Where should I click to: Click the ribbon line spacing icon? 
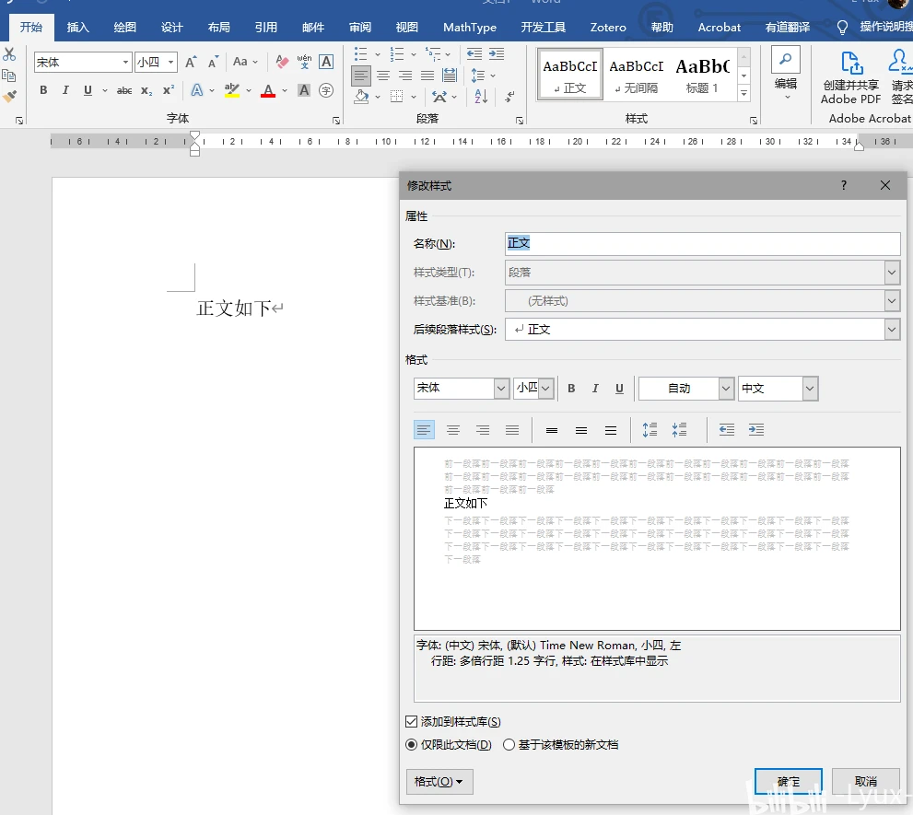coord(477,76)
